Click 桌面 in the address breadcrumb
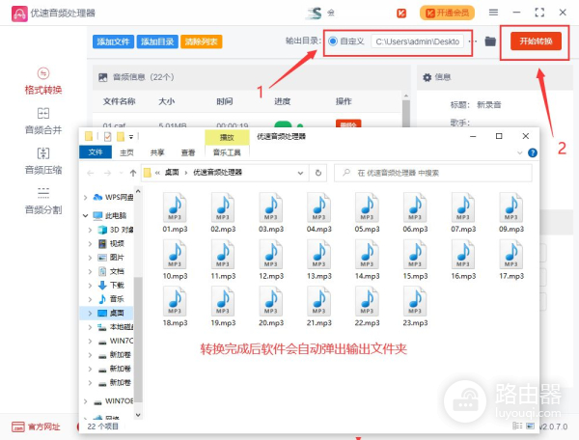The image size is (579, 440). pyautogui.click(x=172, y=173)
